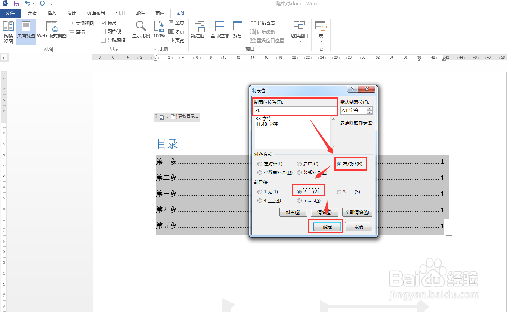This screenshot has width=507, height=312.
Task: Select the 41.48 字符 tab stop entry
Action: coord(267,124)
